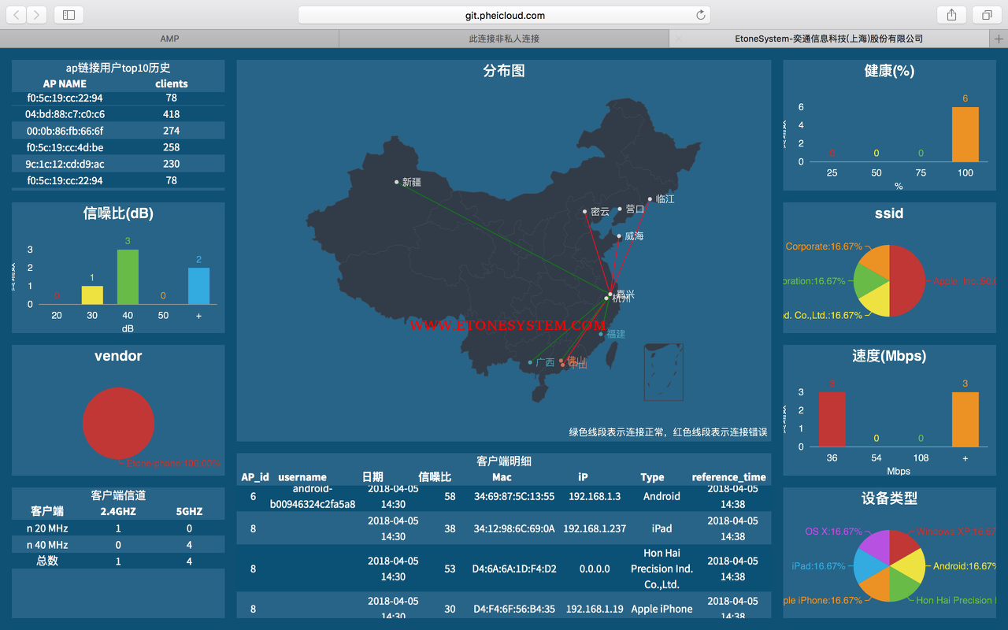This screenshot has height=630, width=1008.
Task: Click the green Hon Hai Precision slice
Action: click(902, 587)
